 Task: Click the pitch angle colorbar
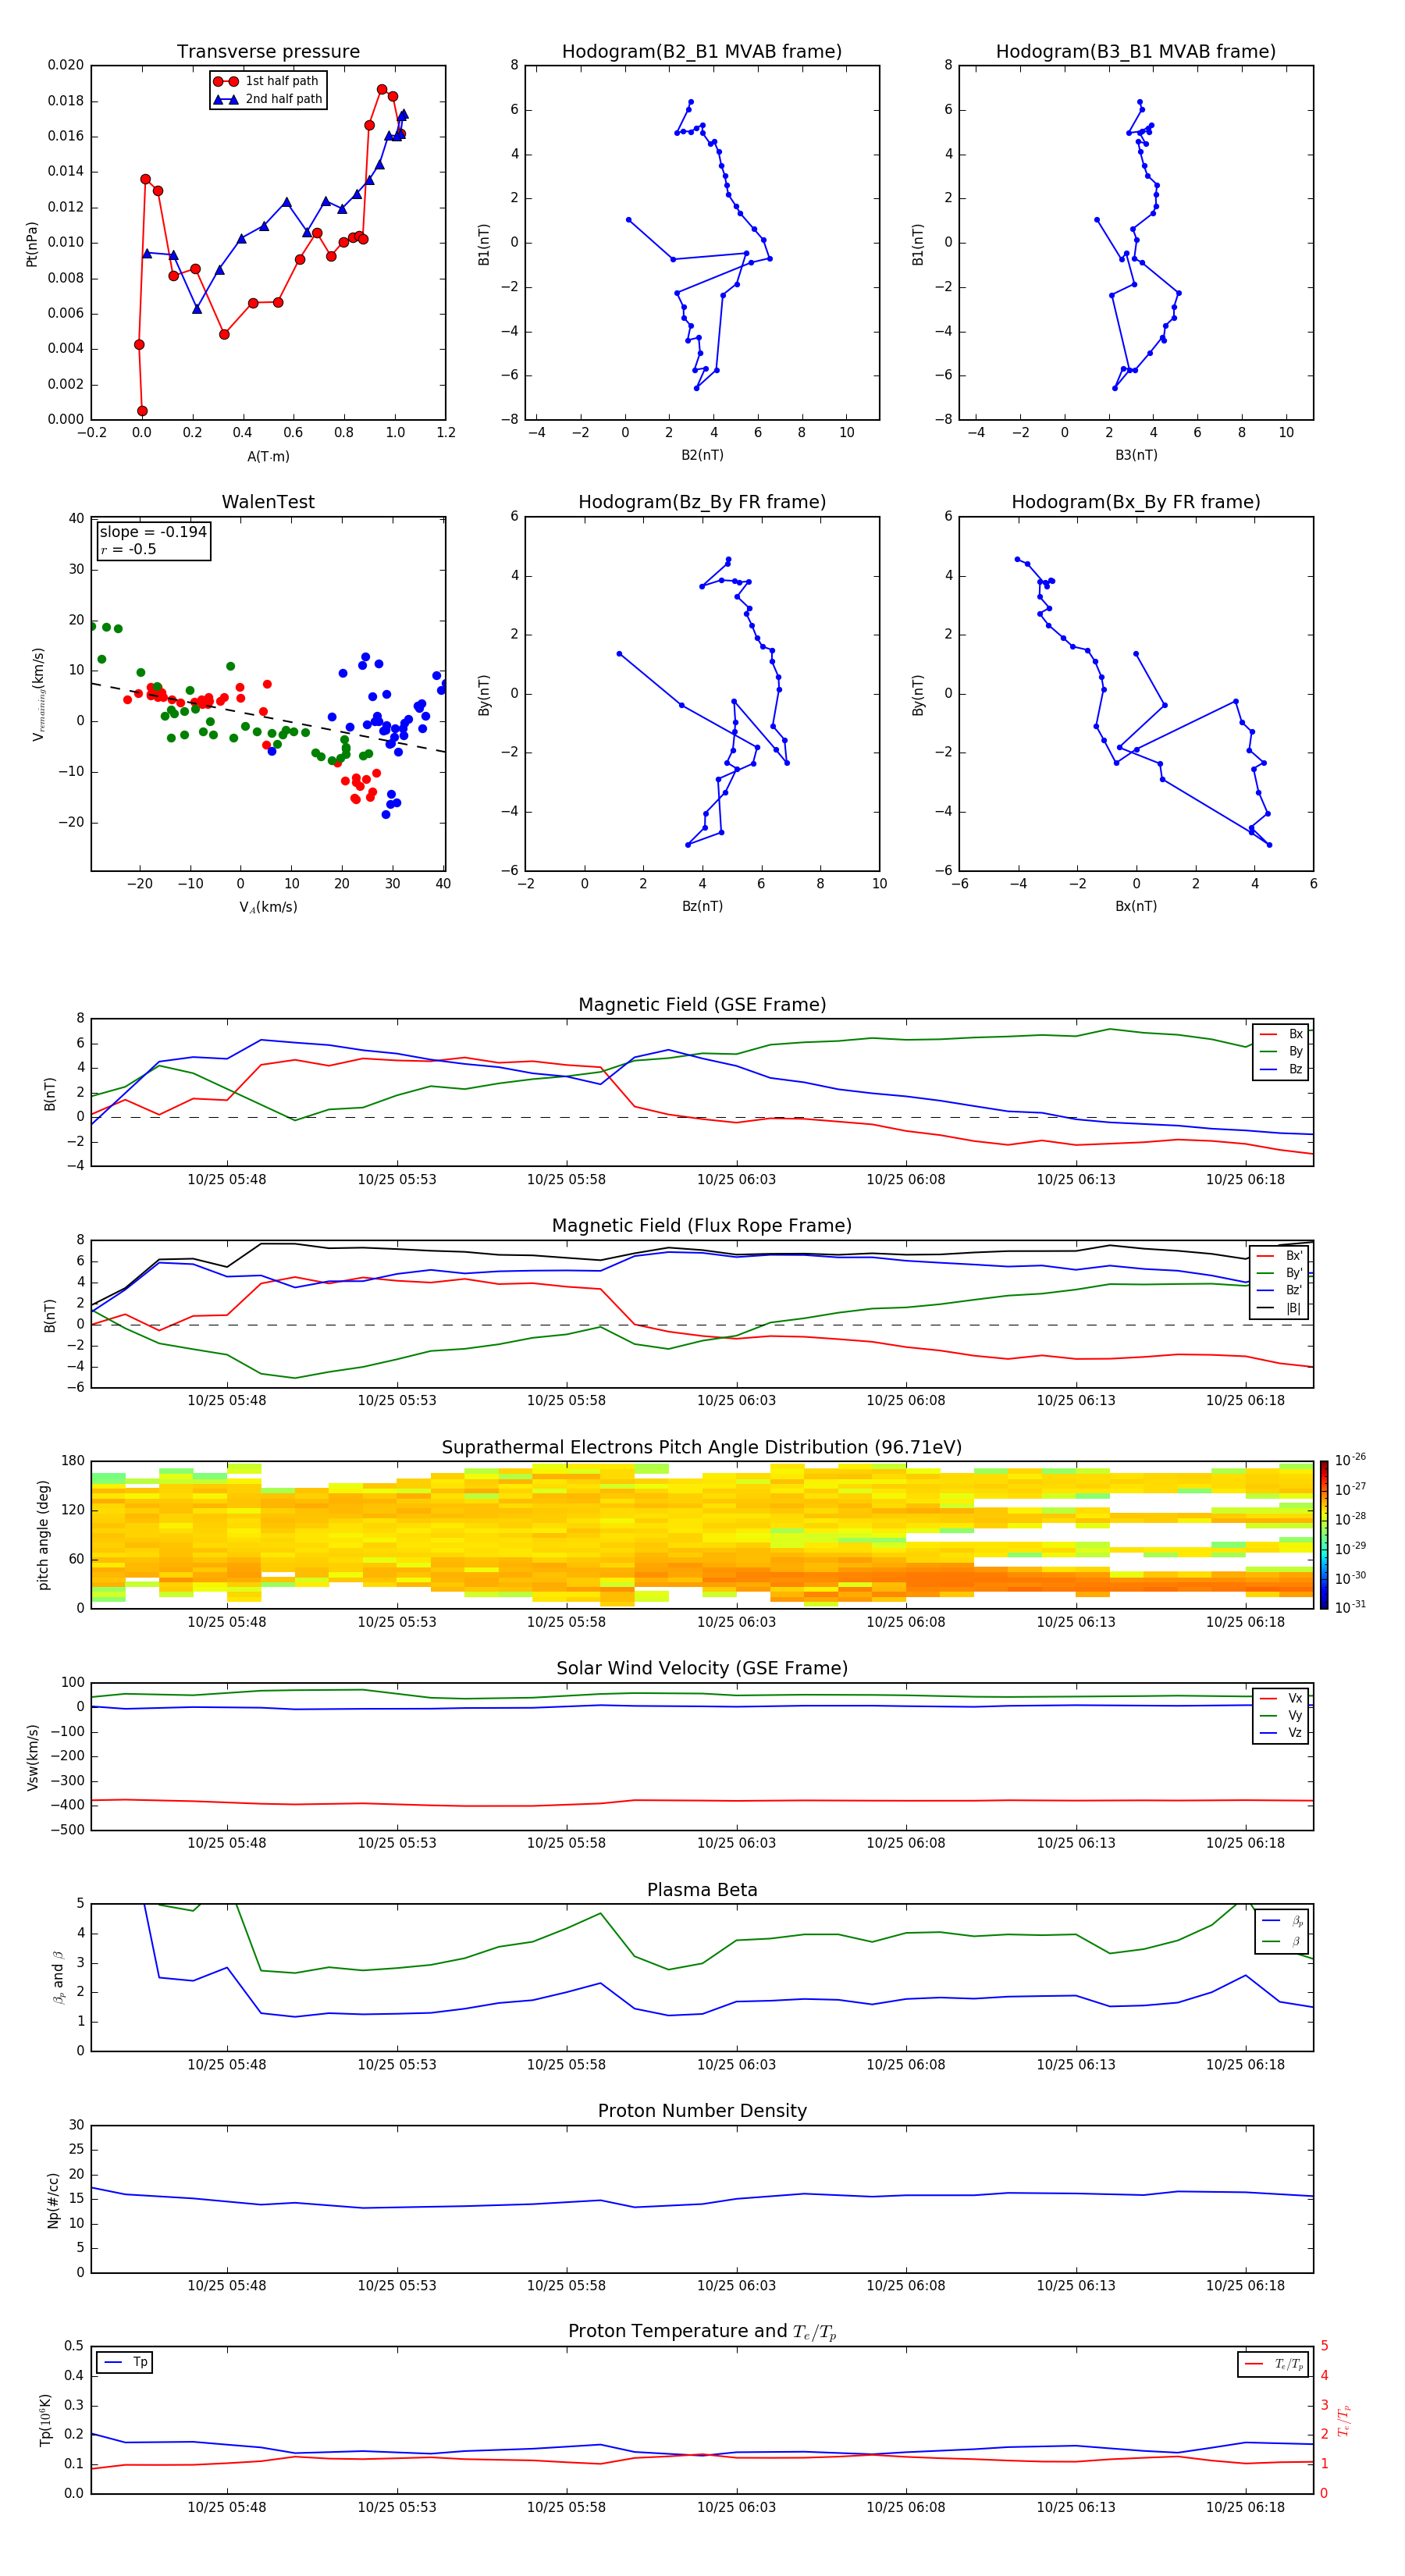point(1324,1535)
